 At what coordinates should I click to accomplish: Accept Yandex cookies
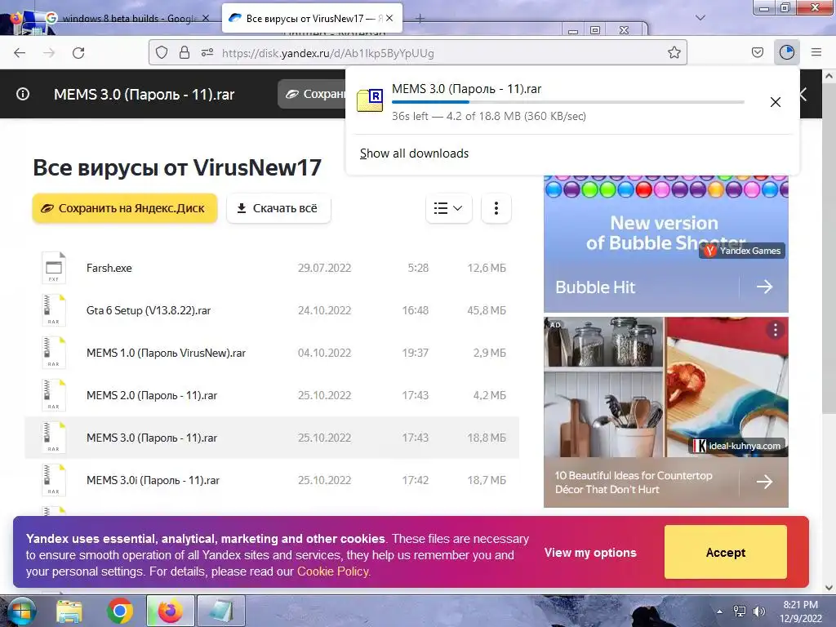click(726, 553)
